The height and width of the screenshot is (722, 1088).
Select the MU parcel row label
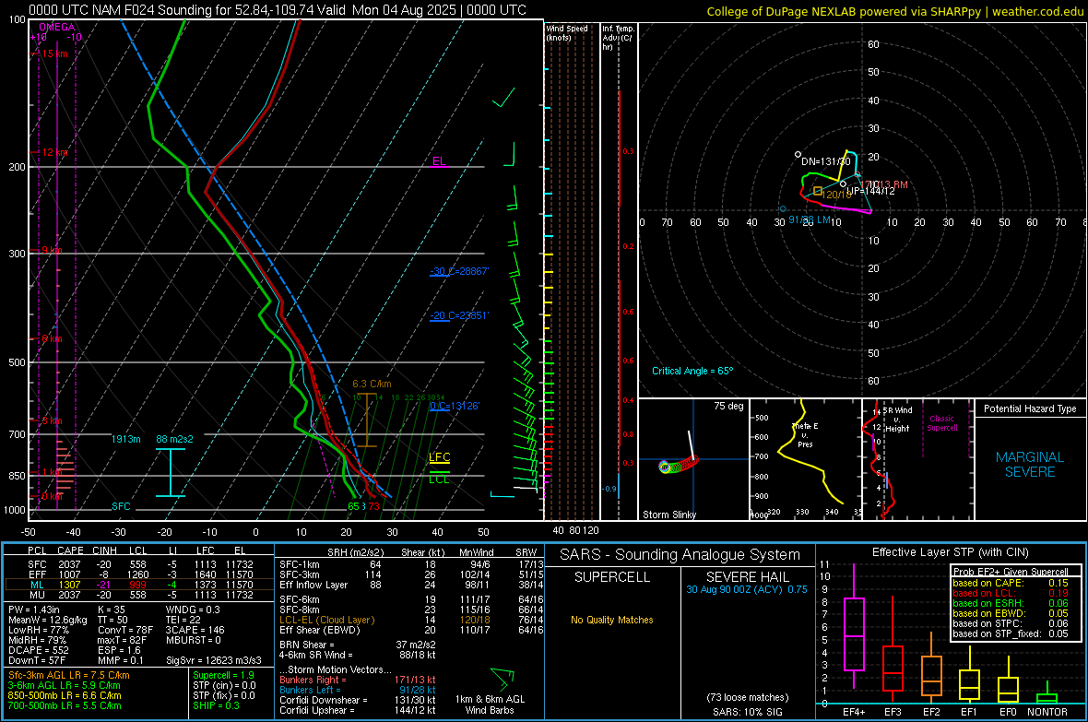(37, 594)
